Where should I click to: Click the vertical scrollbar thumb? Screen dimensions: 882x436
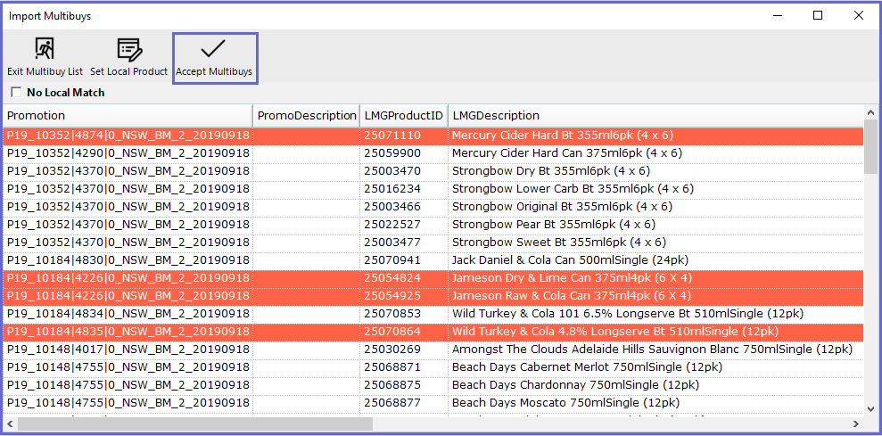click(870, 147)
